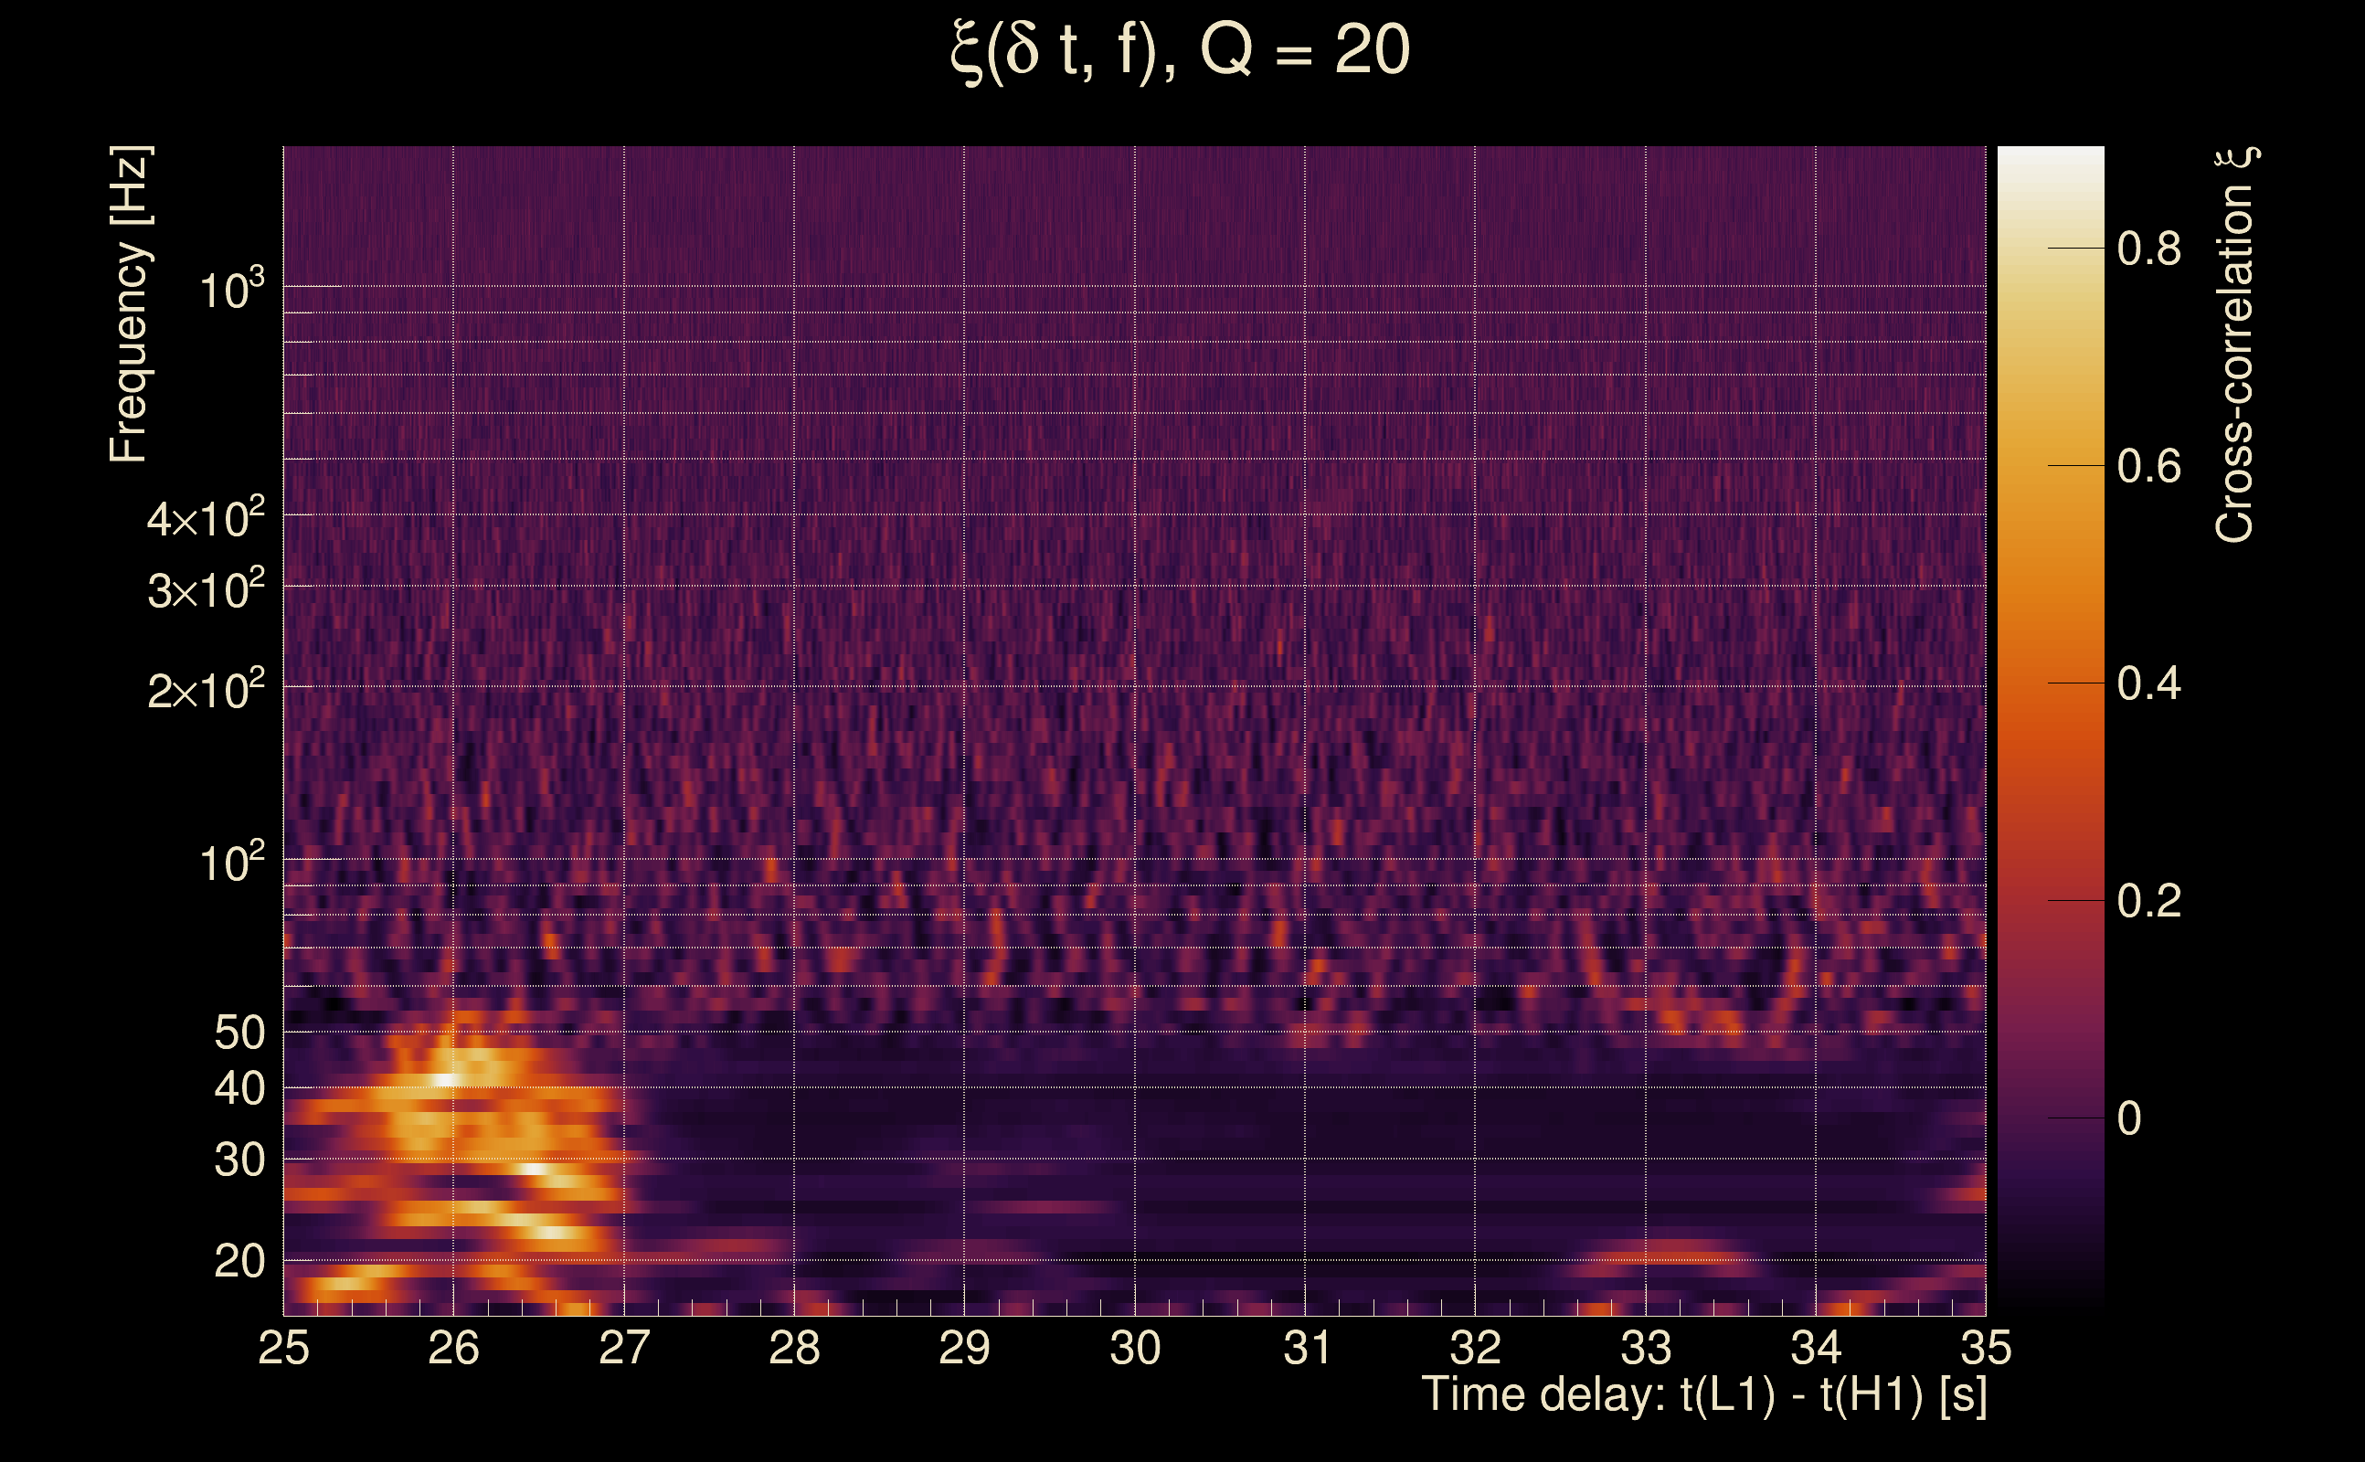Viewport: 2365px width, 1462px height.
Task: Click the y-axis tick label 50
Action: pyautogui.click(x=239, y=1033)
